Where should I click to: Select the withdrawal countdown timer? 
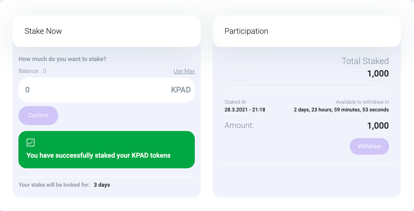(x=341, y=109)
